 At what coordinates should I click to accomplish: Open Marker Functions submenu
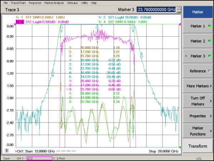[x=198, y=131]
